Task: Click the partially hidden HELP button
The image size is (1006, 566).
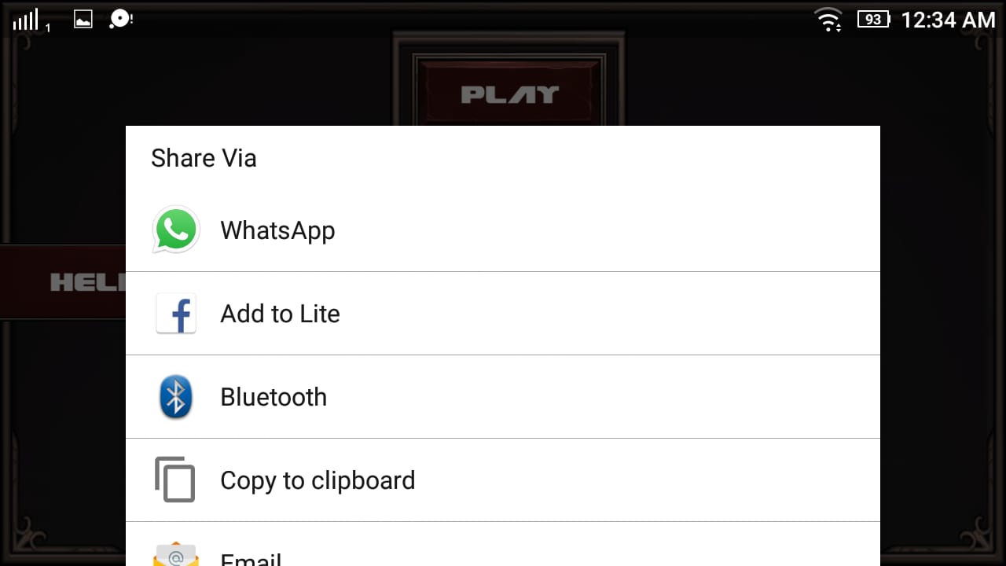Action: tap(63, 281)
